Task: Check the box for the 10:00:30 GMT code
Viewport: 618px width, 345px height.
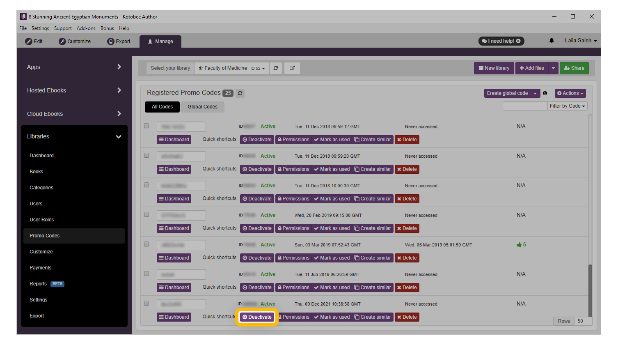Action: (x=146, y=185)
